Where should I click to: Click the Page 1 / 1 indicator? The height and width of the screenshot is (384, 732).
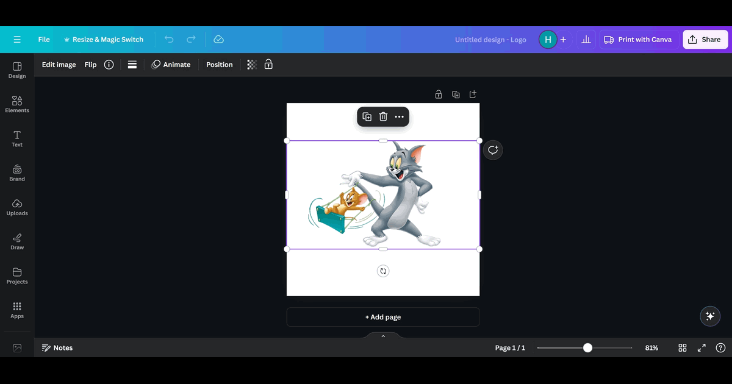(510, 348)
